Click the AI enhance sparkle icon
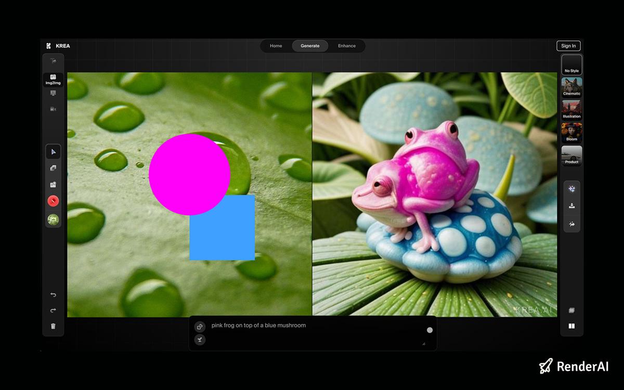Viewport: 624px width, 390px height. click(571, 189)
